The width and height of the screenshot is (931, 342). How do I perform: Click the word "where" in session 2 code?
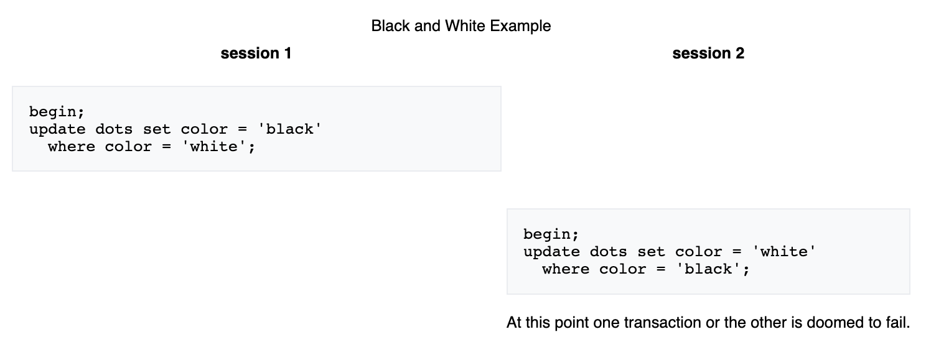pyautogui.click(x=566, y=269)
